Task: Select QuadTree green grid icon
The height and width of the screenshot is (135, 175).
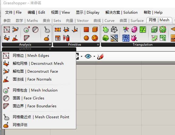Action: click(163, 38)
